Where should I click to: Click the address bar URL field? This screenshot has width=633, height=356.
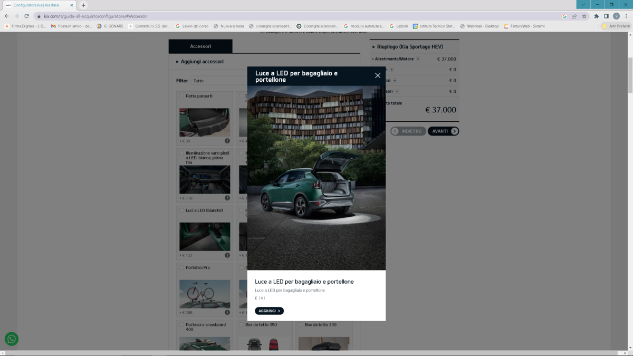tap(295, 16)
